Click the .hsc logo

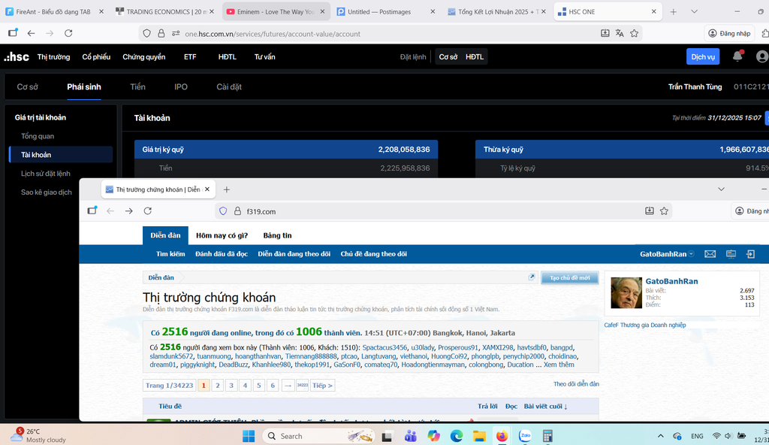coord(17,57)
